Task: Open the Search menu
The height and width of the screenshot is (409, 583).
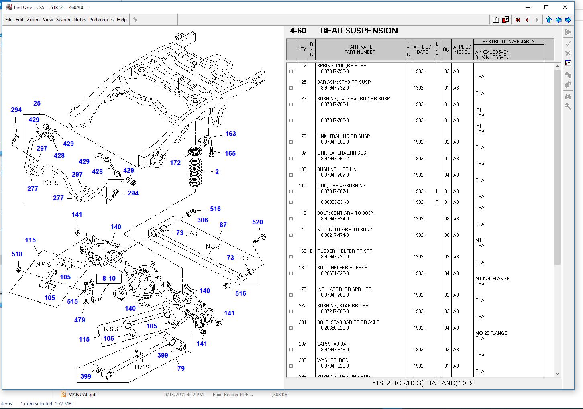Action: click(63, 19)
